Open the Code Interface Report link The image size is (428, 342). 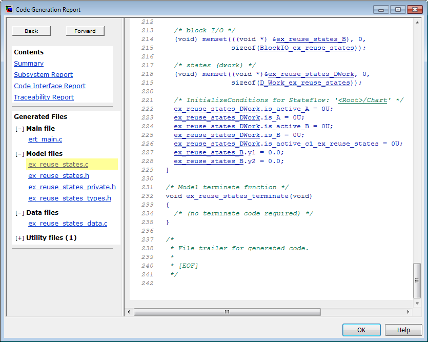coord(50,86)
